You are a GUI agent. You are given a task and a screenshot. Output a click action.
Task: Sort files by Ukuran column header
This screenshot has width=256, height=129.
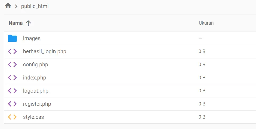tap(206, 23)
